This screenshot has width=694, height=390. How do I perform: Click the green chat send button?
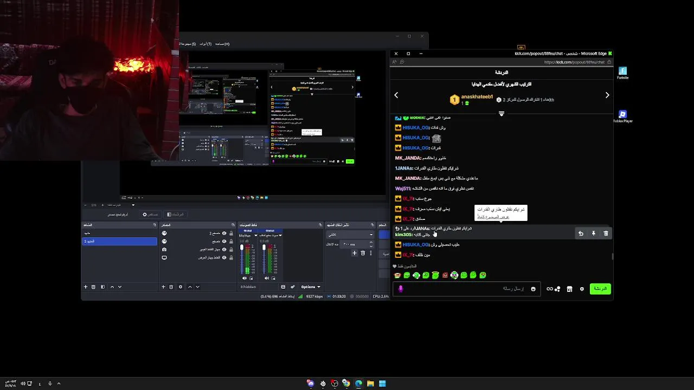point(600,289)
